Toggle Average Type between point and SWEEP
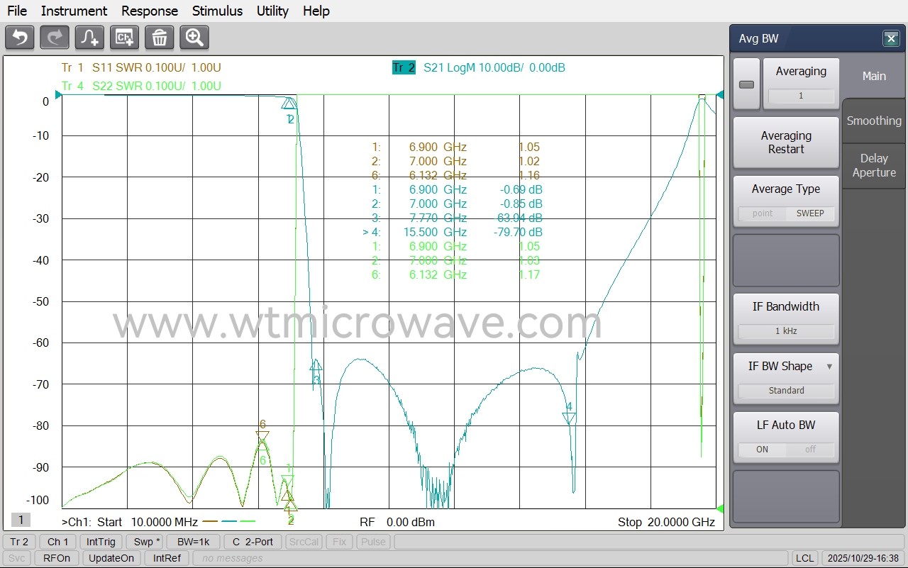908x568 pixels. click(x=786, y=213)
